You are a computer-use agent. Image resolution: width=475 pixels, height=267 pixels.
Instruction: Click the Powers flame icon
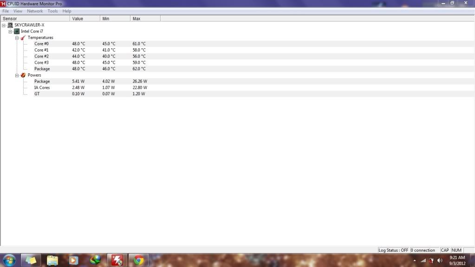(23, 75)
